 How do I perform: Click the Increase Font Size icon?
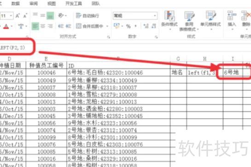pos(18,16)
